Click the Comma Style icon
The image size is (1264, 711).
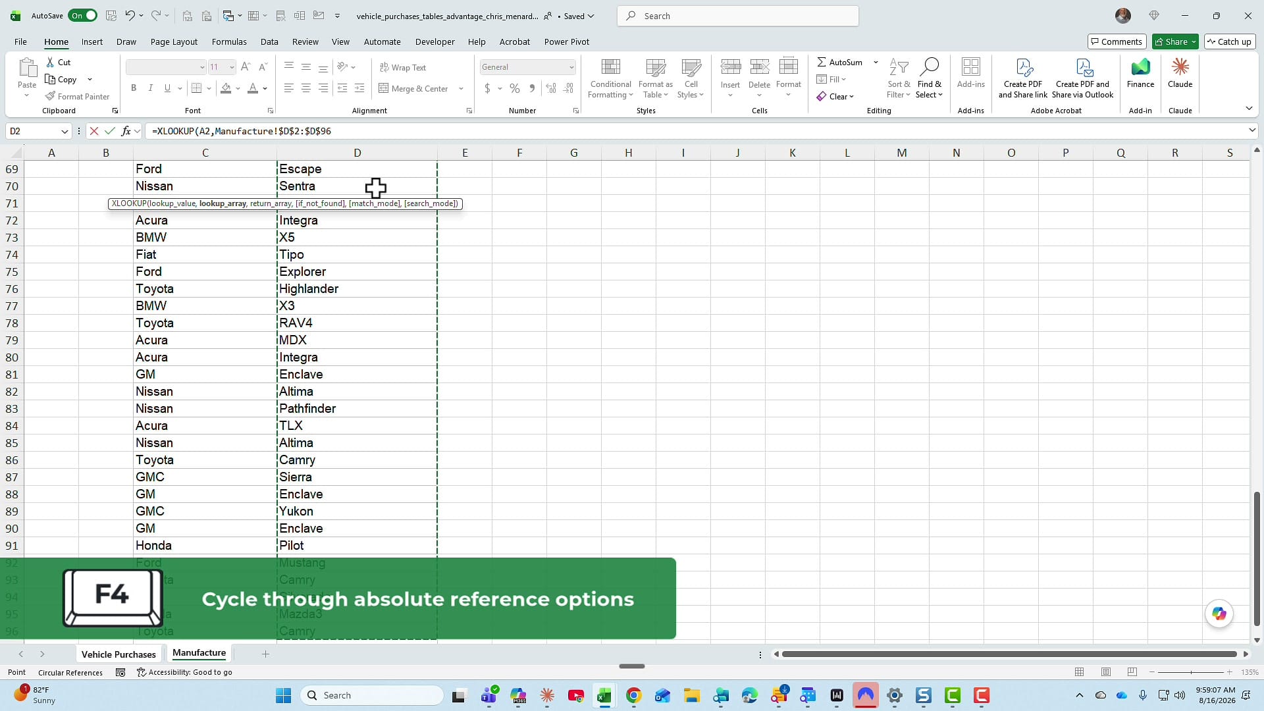point(532,88)
